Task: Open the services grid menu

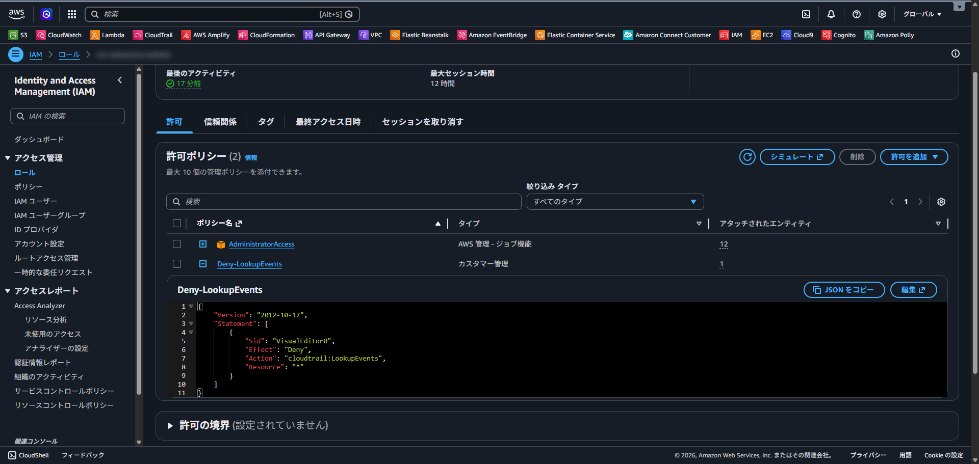Action: point(72,14)
